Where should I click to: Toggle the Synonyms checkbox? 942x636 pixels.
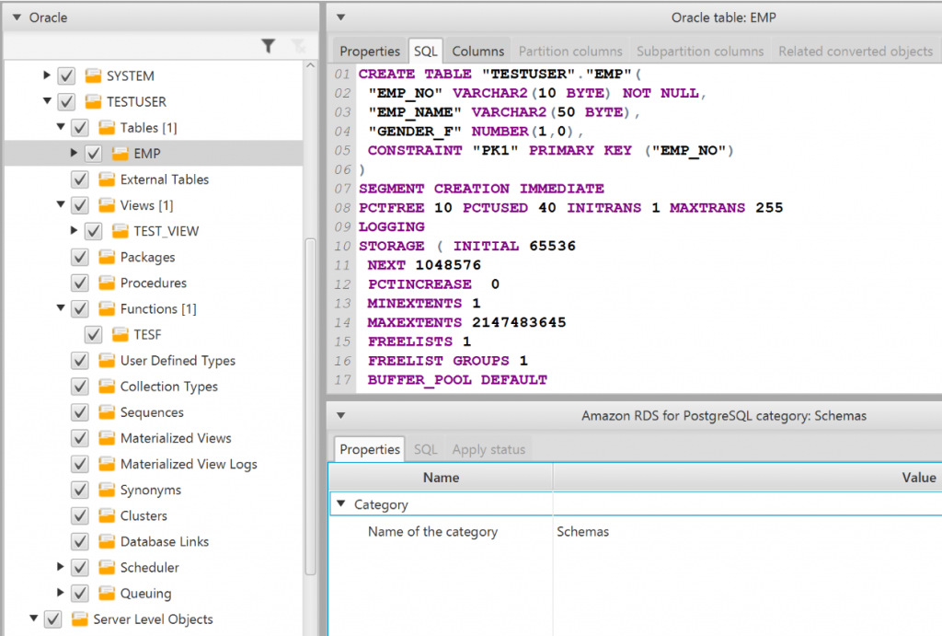(x=80, y=490)
